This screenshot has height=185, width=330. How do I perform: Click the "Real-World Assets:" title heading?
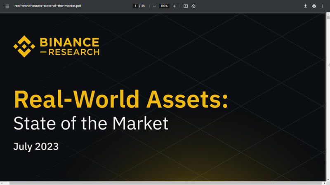point(120,99)
